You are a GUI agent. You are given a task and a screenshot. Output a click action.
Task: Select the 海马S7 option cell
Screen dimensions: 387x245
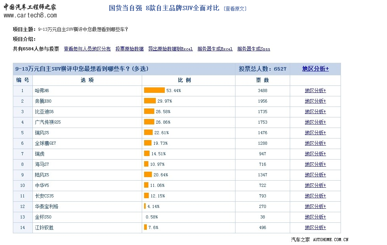click(x=87, y=164)
